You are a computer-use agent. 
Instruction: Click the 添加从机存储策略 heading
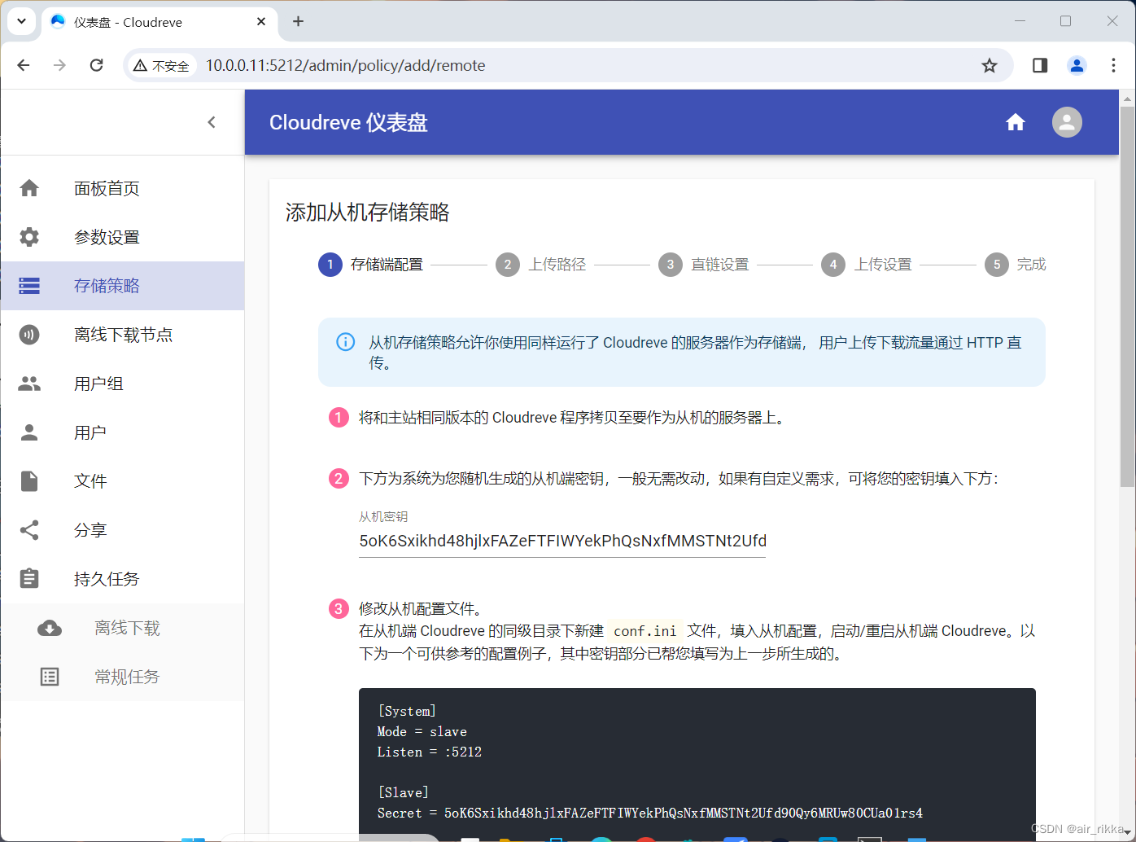(368, 213)
